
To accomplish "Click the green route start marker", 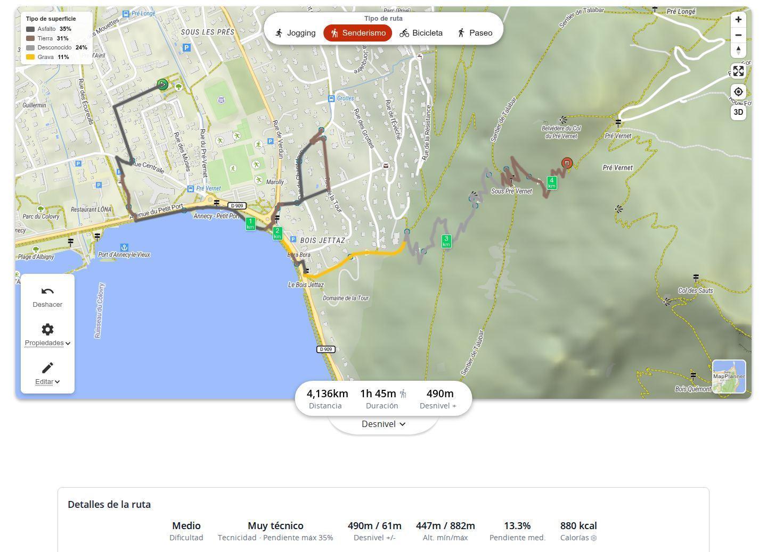I will click(162, 84).
